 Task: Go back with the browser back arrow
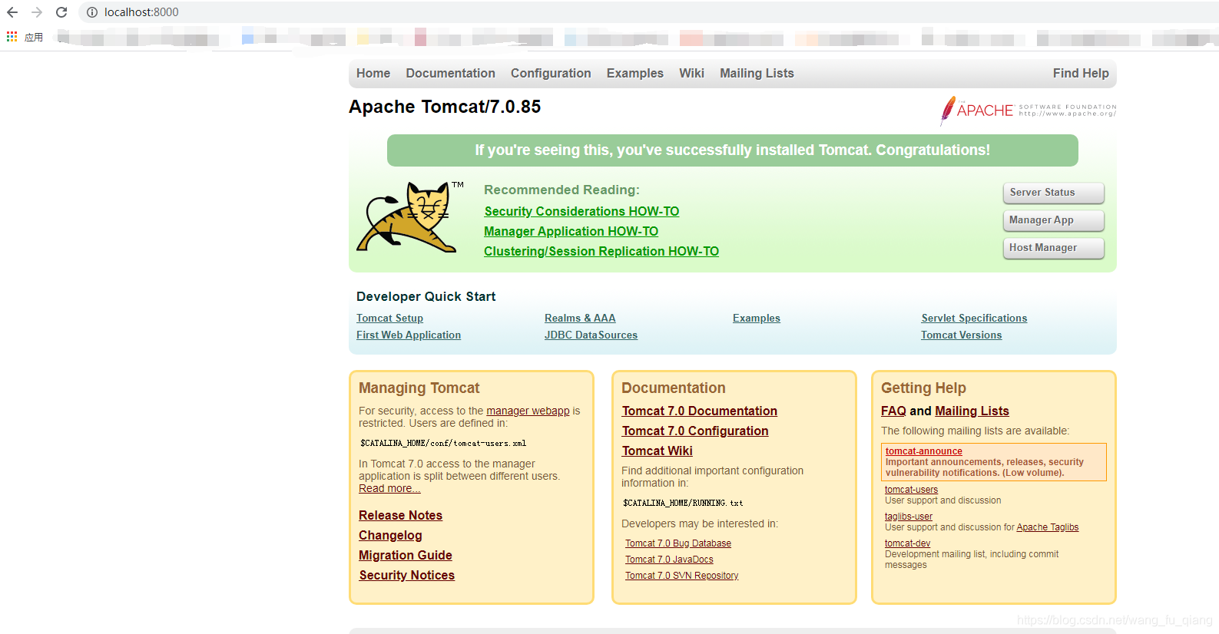click(12, 12)
